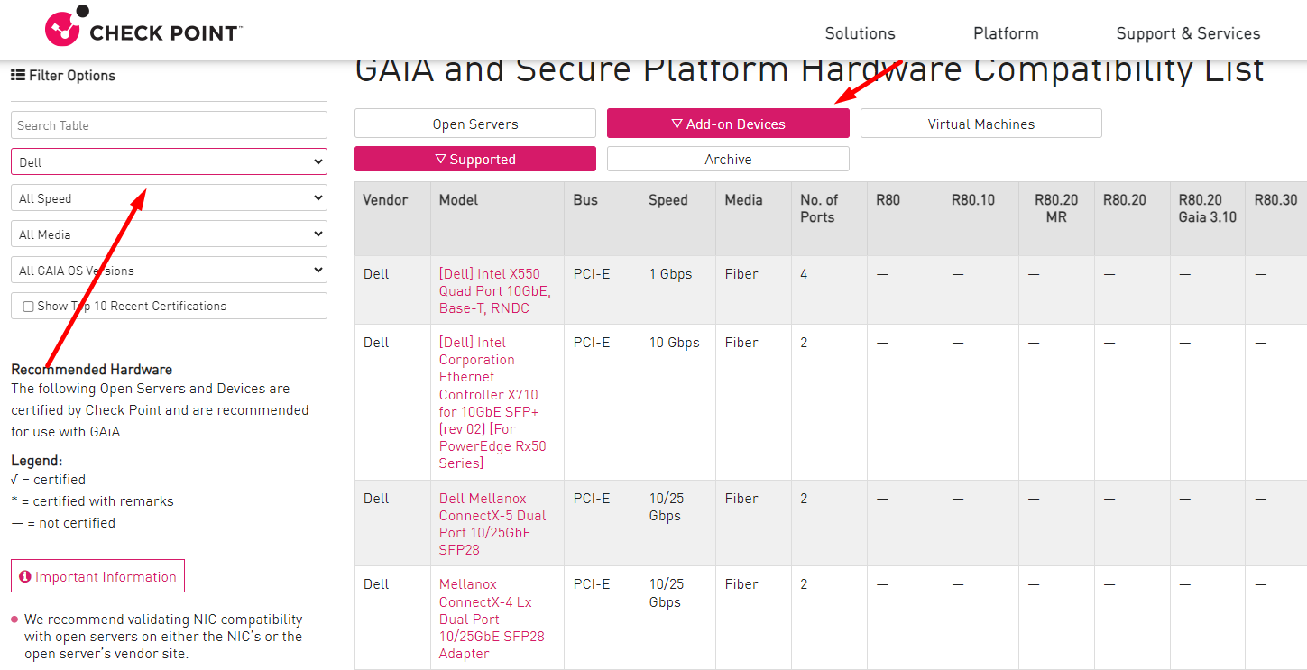Open the Dell vendor dropdown

point(169,161)
